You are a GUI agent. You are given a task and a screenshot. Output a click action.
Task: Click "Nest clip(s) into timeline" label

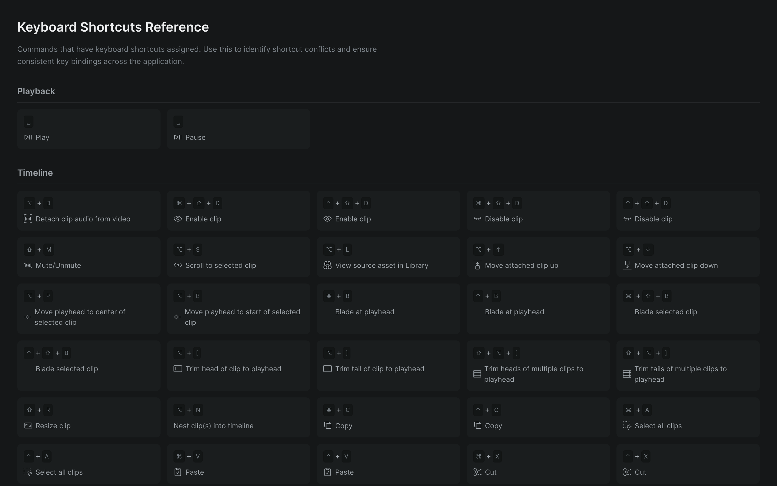coord(213,426)
